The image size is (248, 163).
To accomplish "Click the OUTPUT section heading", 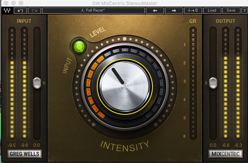I will [x=226, y=21].
